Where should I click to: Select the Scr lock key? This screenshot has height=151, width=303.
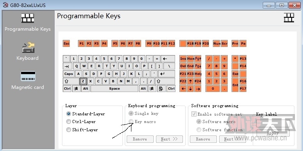[x=224, y=43]
